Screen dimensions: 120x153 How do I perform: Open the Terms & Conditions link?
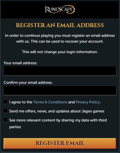tap(50, 102)
